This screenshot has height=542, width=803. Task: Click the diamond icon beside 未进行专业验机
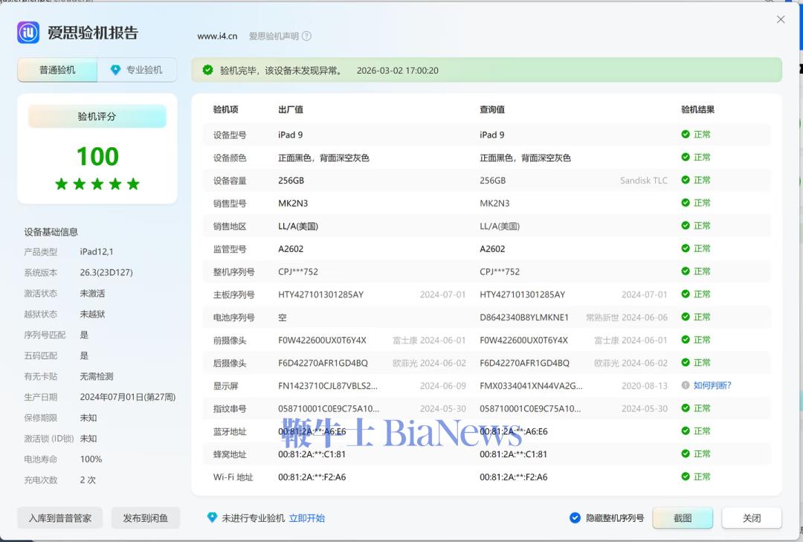[212, 517]
